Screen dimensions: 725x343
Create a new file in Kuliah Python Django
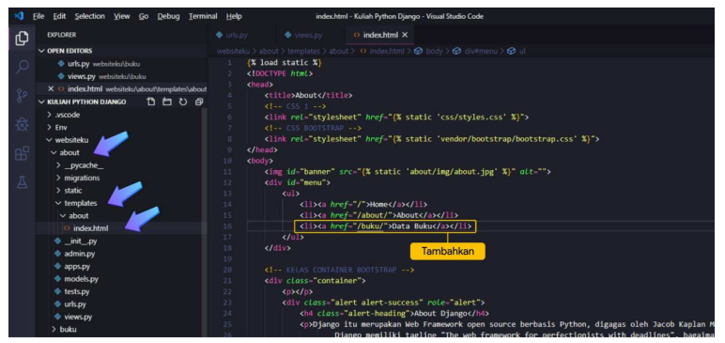[151, 101]
